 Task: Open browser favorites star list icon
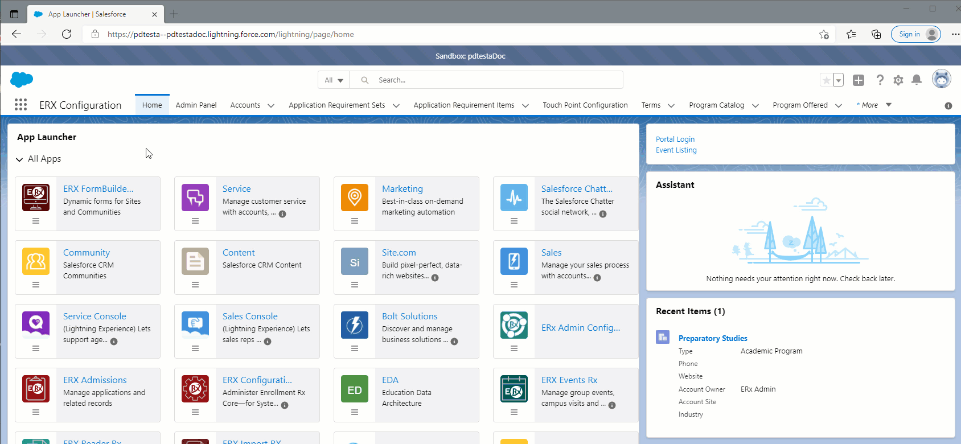(x=851, y=34)
